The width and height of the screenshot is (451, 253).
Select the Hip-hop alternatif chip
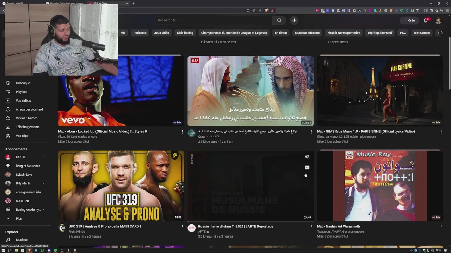click(380, 33)
